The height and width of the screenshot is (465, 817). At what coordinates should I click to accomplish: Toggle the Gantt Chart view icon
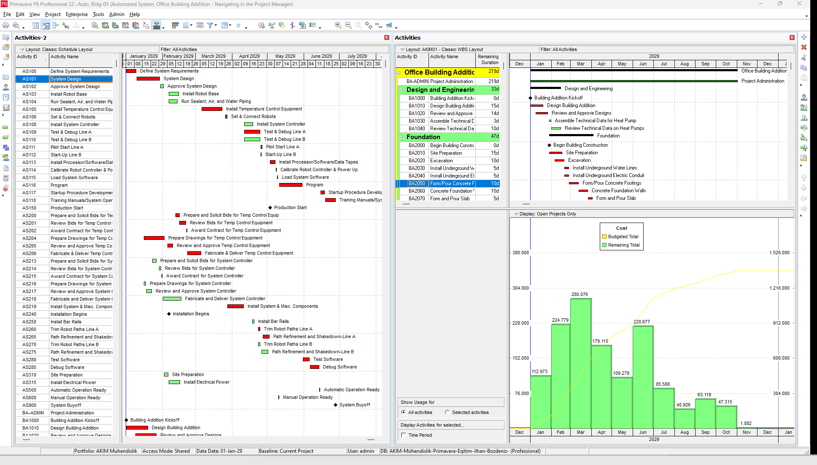tap(46, 26)
